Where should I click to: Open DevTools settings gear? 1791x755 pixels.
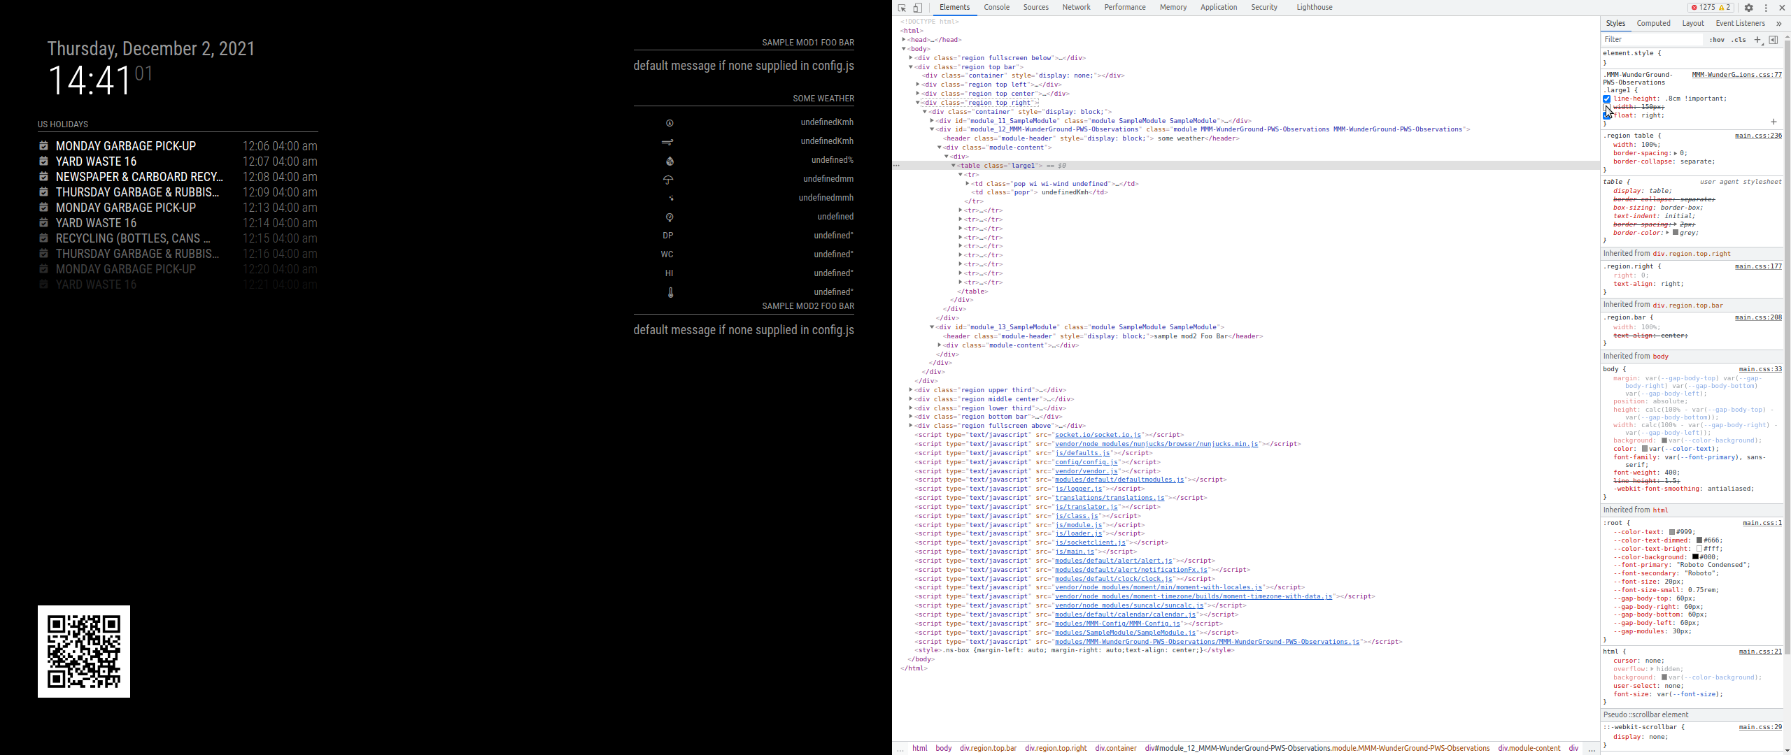coord(1749,8)
